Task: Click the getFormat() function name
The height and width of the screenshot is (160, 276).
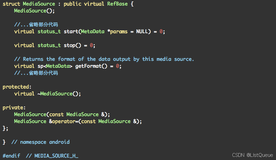Action: 91,66
